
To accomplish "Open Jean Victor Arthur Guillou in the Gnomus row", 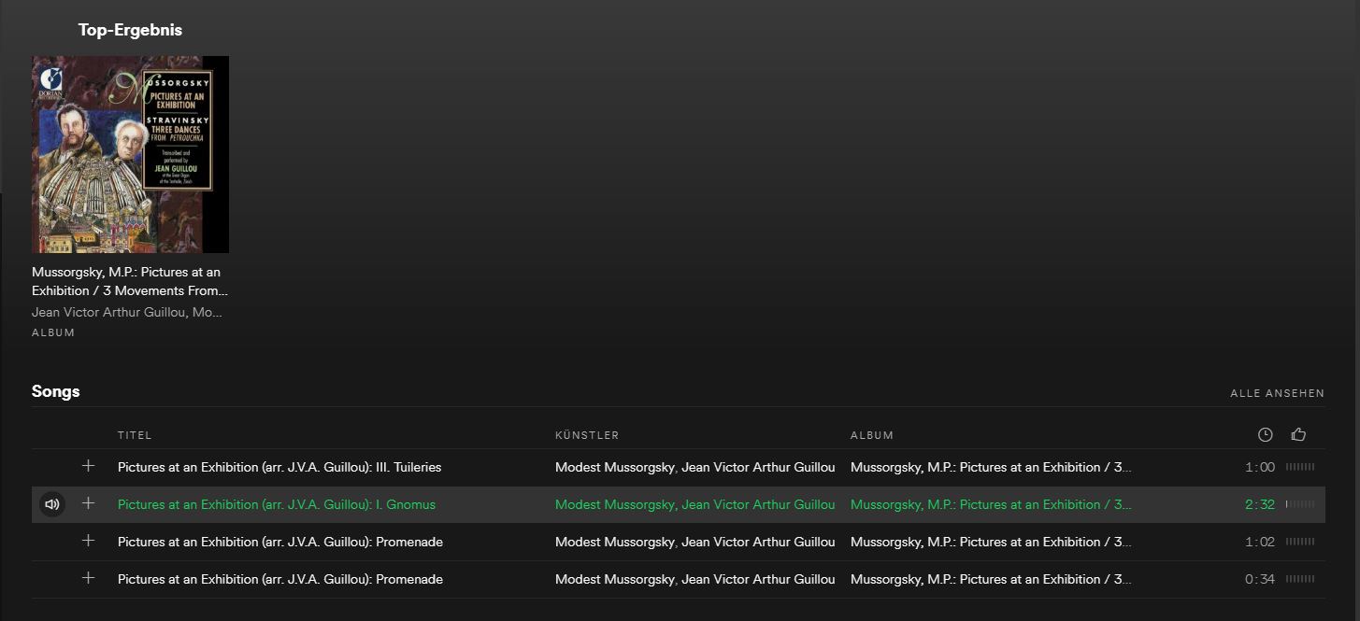I will (x=758, y=504).
